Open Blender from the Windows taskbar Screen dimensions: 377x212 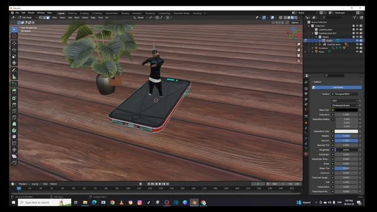coord(194,203)
